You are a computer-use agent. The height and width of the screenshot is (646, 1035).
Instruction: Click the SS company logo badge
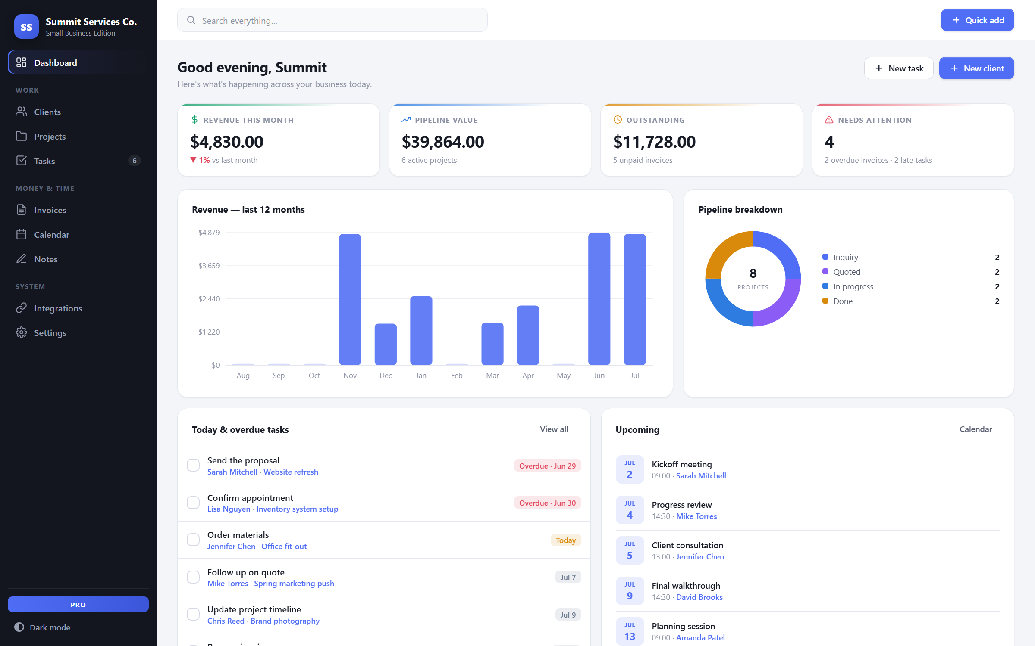click(x=26, y=27)
